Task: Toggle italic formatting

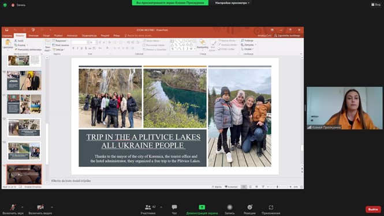Action: [x=77, y=49]
